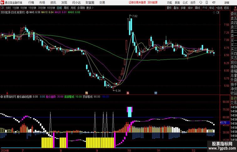Switch to 60分钟 period tab
Image resolution: width=237 pixels, height=152 pixels.
51,8
